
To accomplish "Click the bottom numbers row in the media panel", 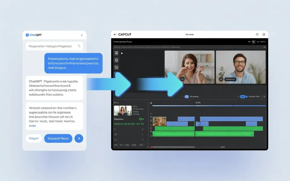I will click(x=129, y=145).
